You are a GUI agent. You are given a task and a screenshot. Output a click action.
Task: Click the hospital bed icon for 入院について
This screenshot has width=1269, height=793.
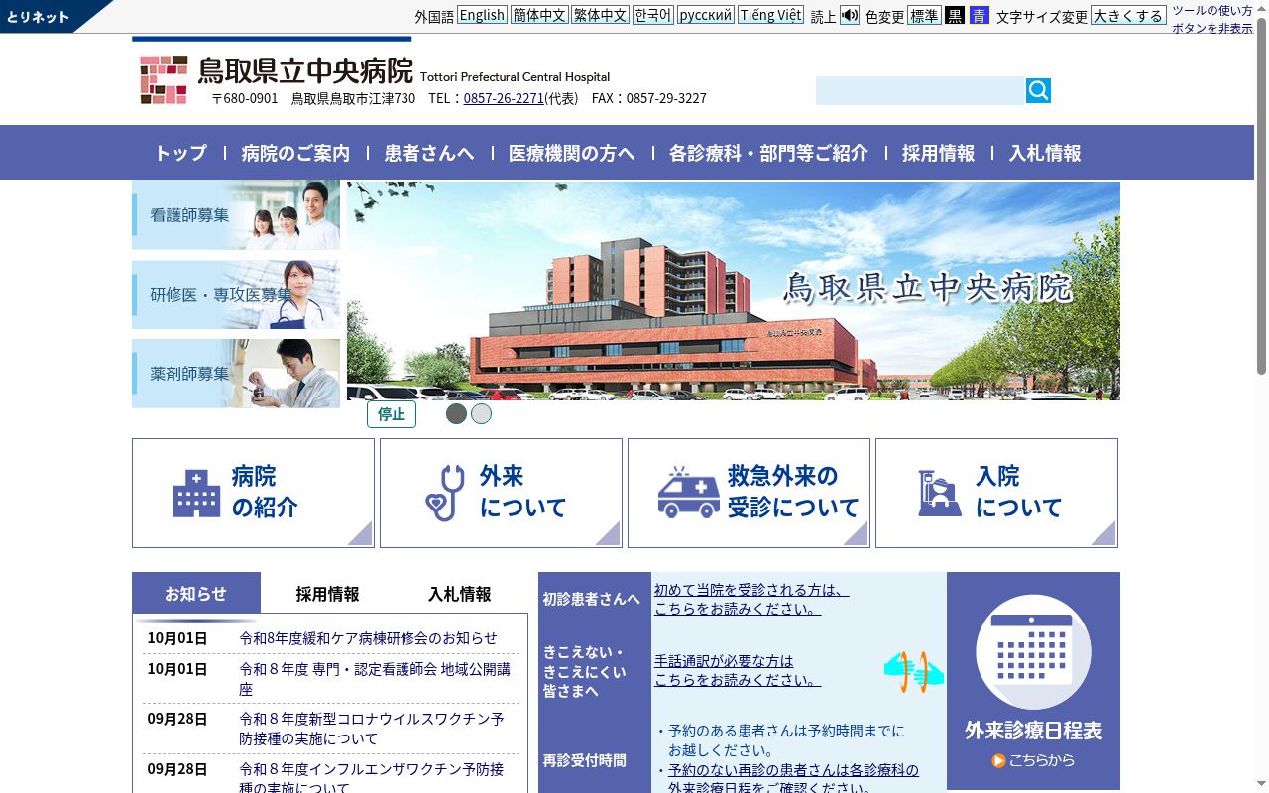point(939,493)
